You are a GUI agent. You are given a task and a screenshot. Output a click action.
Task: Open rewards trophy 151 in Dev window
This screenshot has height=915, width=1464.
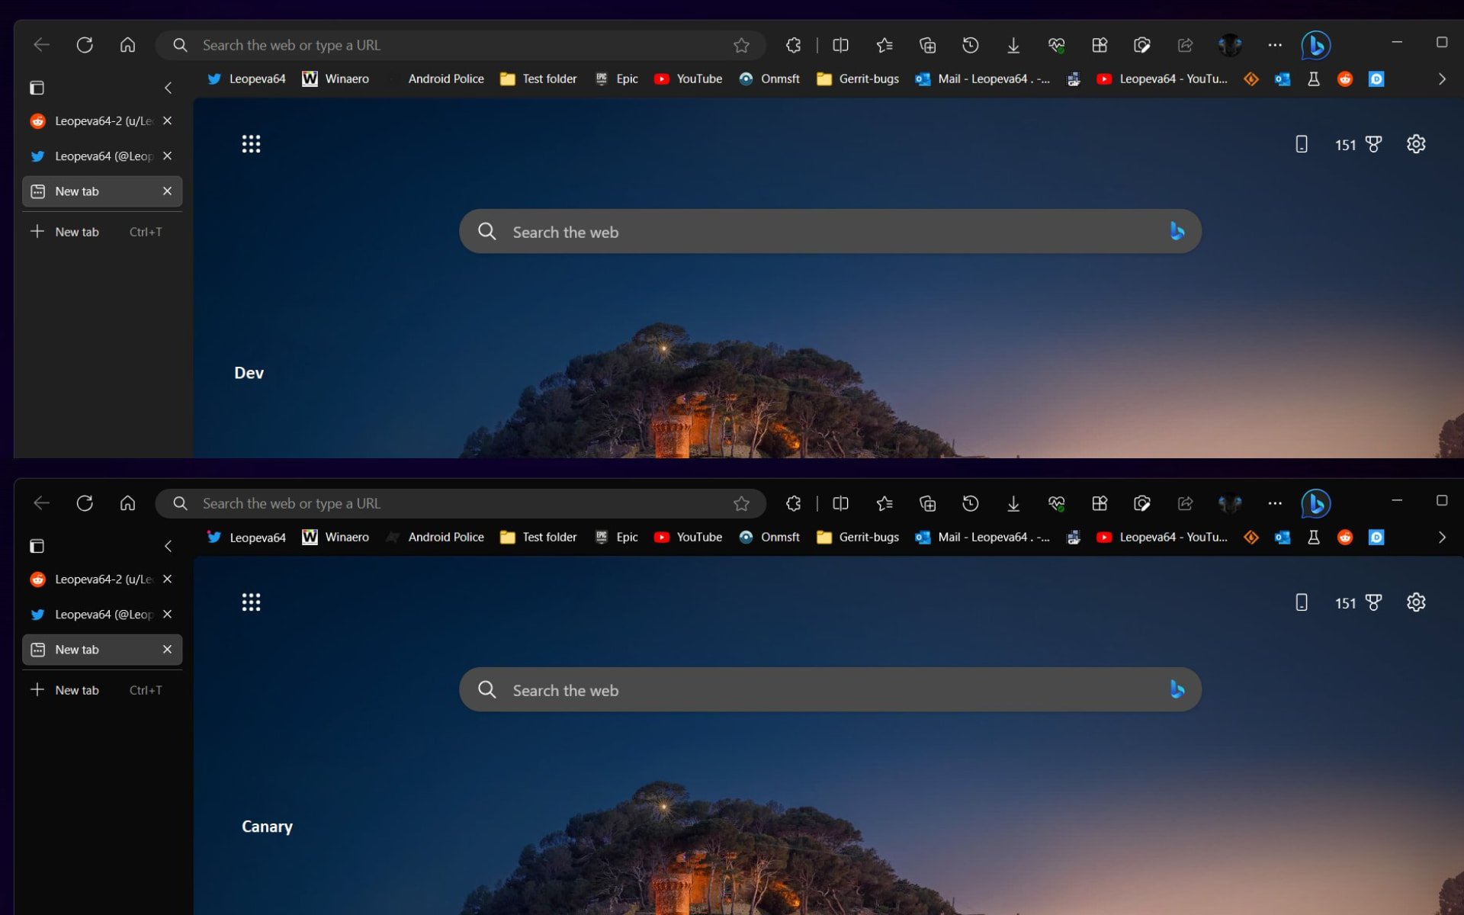[x=1358, y=144]
